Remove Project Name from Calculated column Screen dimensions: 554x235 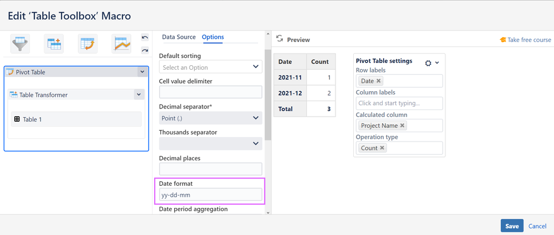403,126
